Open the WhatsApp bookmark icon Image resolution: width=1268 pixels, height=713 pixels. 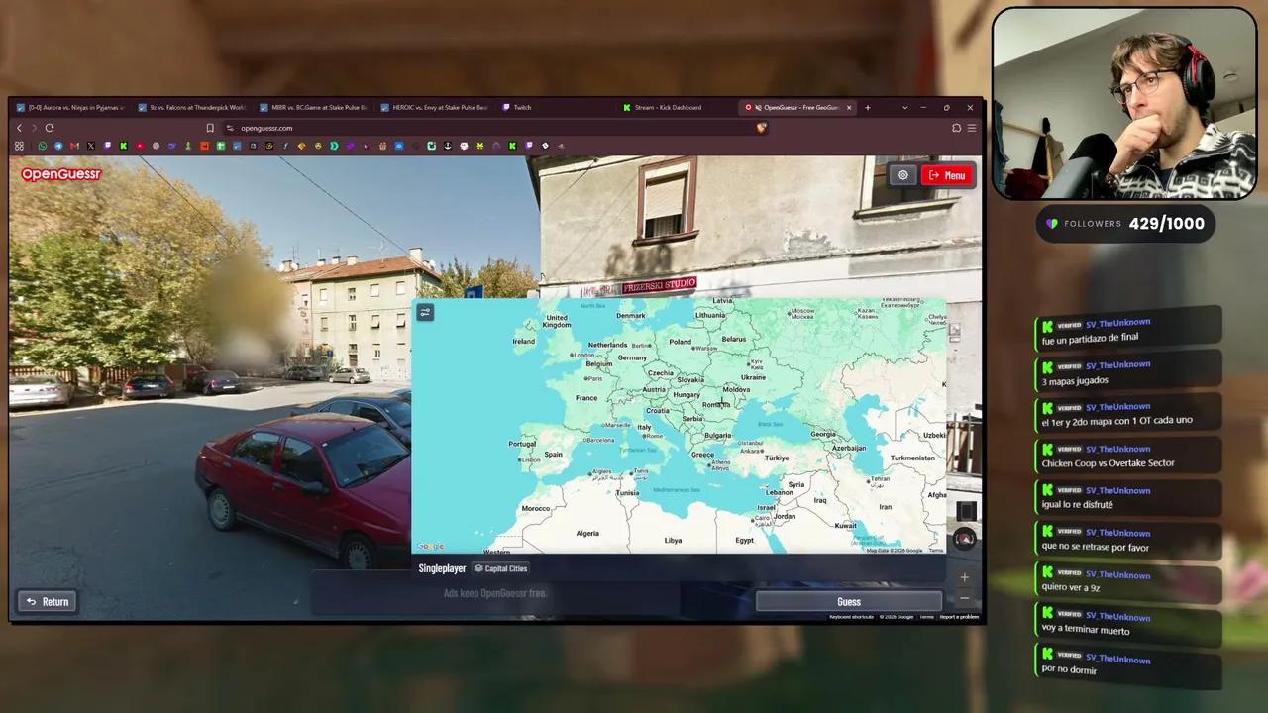(x=43, y=146)
